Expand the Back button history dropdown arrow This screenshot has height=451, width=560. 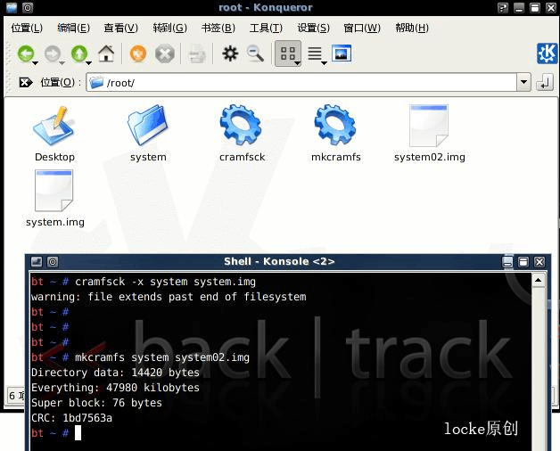[x=36, y=63]
